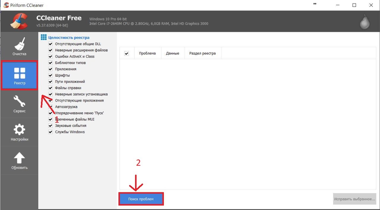Viewport: 380px width, 210px height.
Task: Click the CCleaner title bar app icon
Action: point(6,5)
